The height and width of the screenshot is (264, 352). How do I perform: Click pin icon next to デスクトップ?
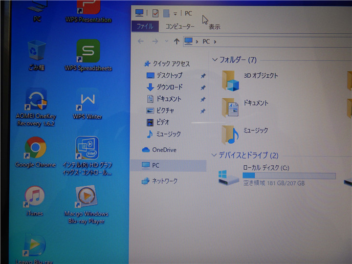[203, 76]
